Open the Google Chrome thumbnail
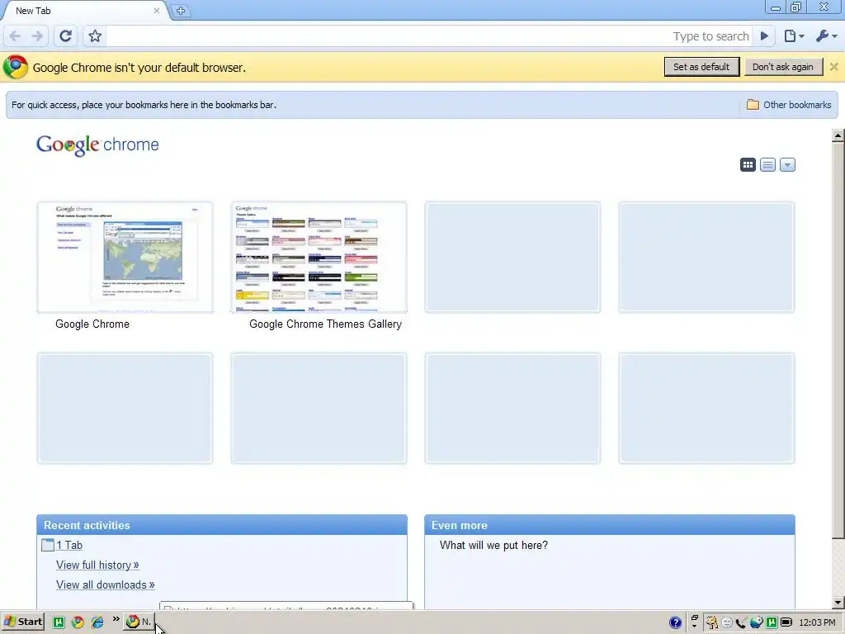Screen dimensions: 845x634 (125, 258)
